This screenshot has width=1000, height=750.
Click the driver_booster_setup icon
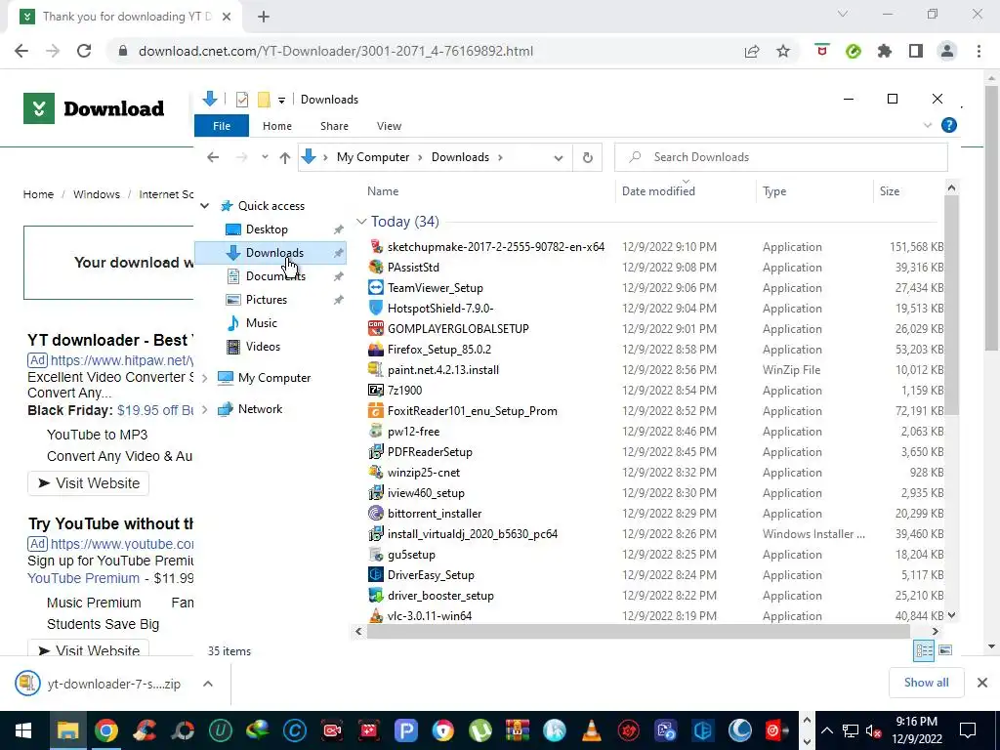(376, 595)
